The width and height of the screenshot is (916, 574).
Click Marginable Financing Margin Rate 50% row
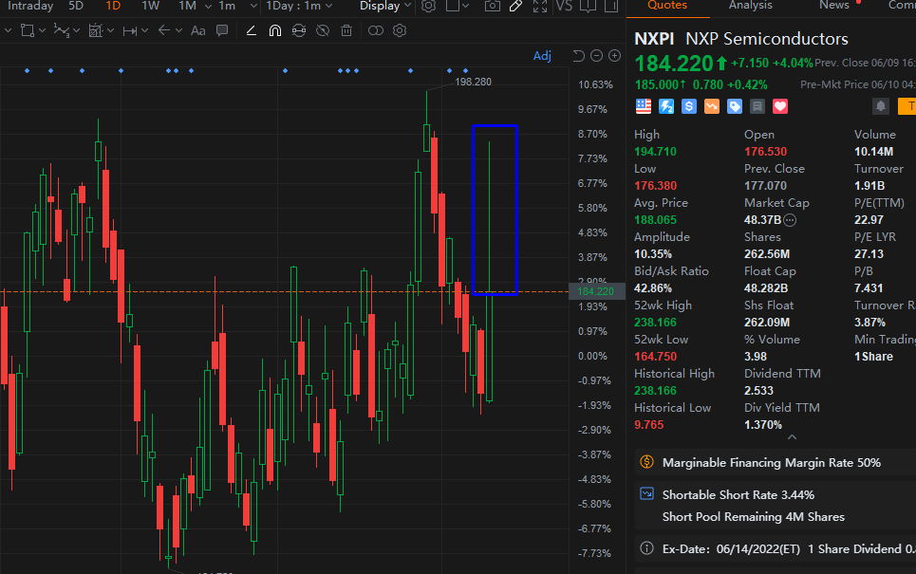pyautogui.click(x=775, y=462)
